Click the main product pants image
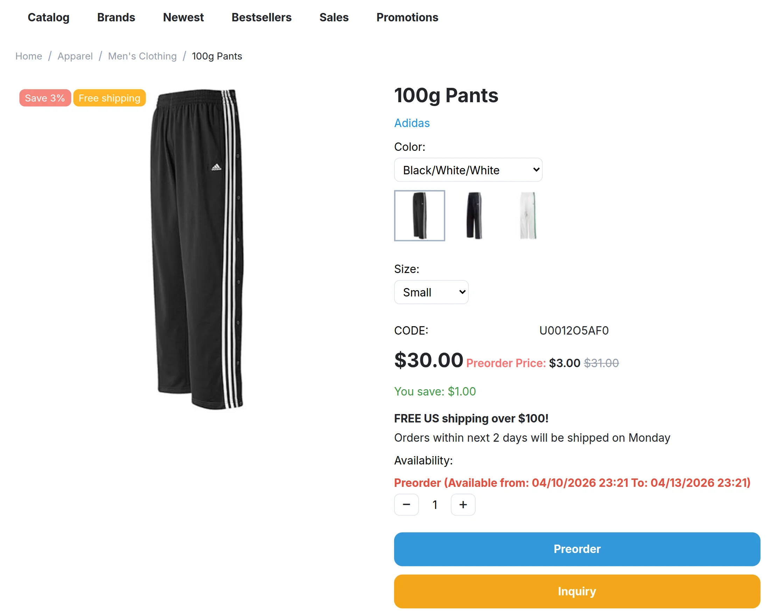 [197, 249]
